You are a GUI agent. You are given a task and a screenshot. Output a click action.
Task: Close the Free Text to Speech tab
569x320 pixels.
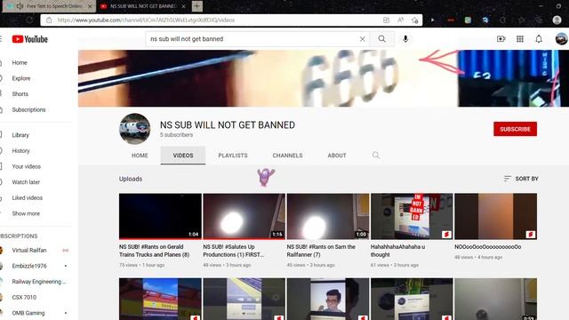tap(90, 6)
